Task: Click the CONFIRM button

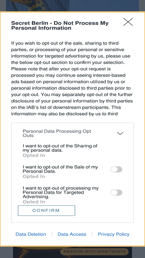Action: tap(46, 210)
